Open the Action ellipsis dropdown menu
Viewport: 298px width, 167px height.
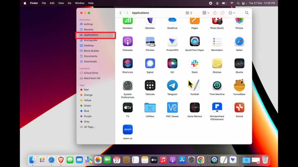coord(232,13)
